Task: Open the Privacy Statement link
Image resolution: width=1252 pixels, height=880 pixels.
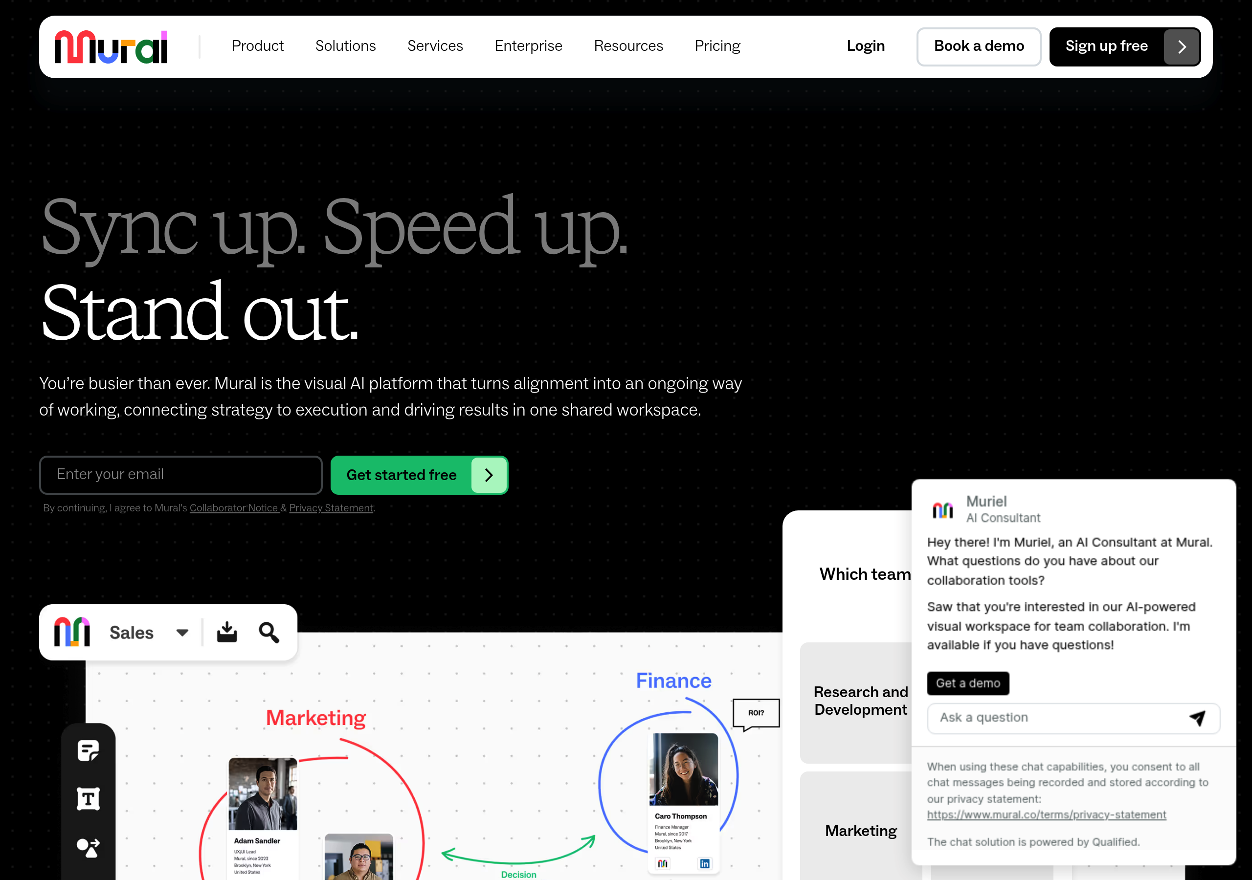Action: pos(331,507)
